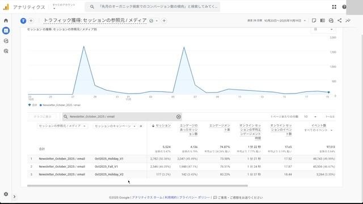This screenshot has width=363, height=204.
Task: Focus the top Analytics search field
Action: (x=153, y=7)
